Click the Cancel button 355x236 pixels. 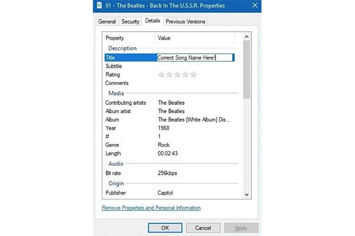203,228
